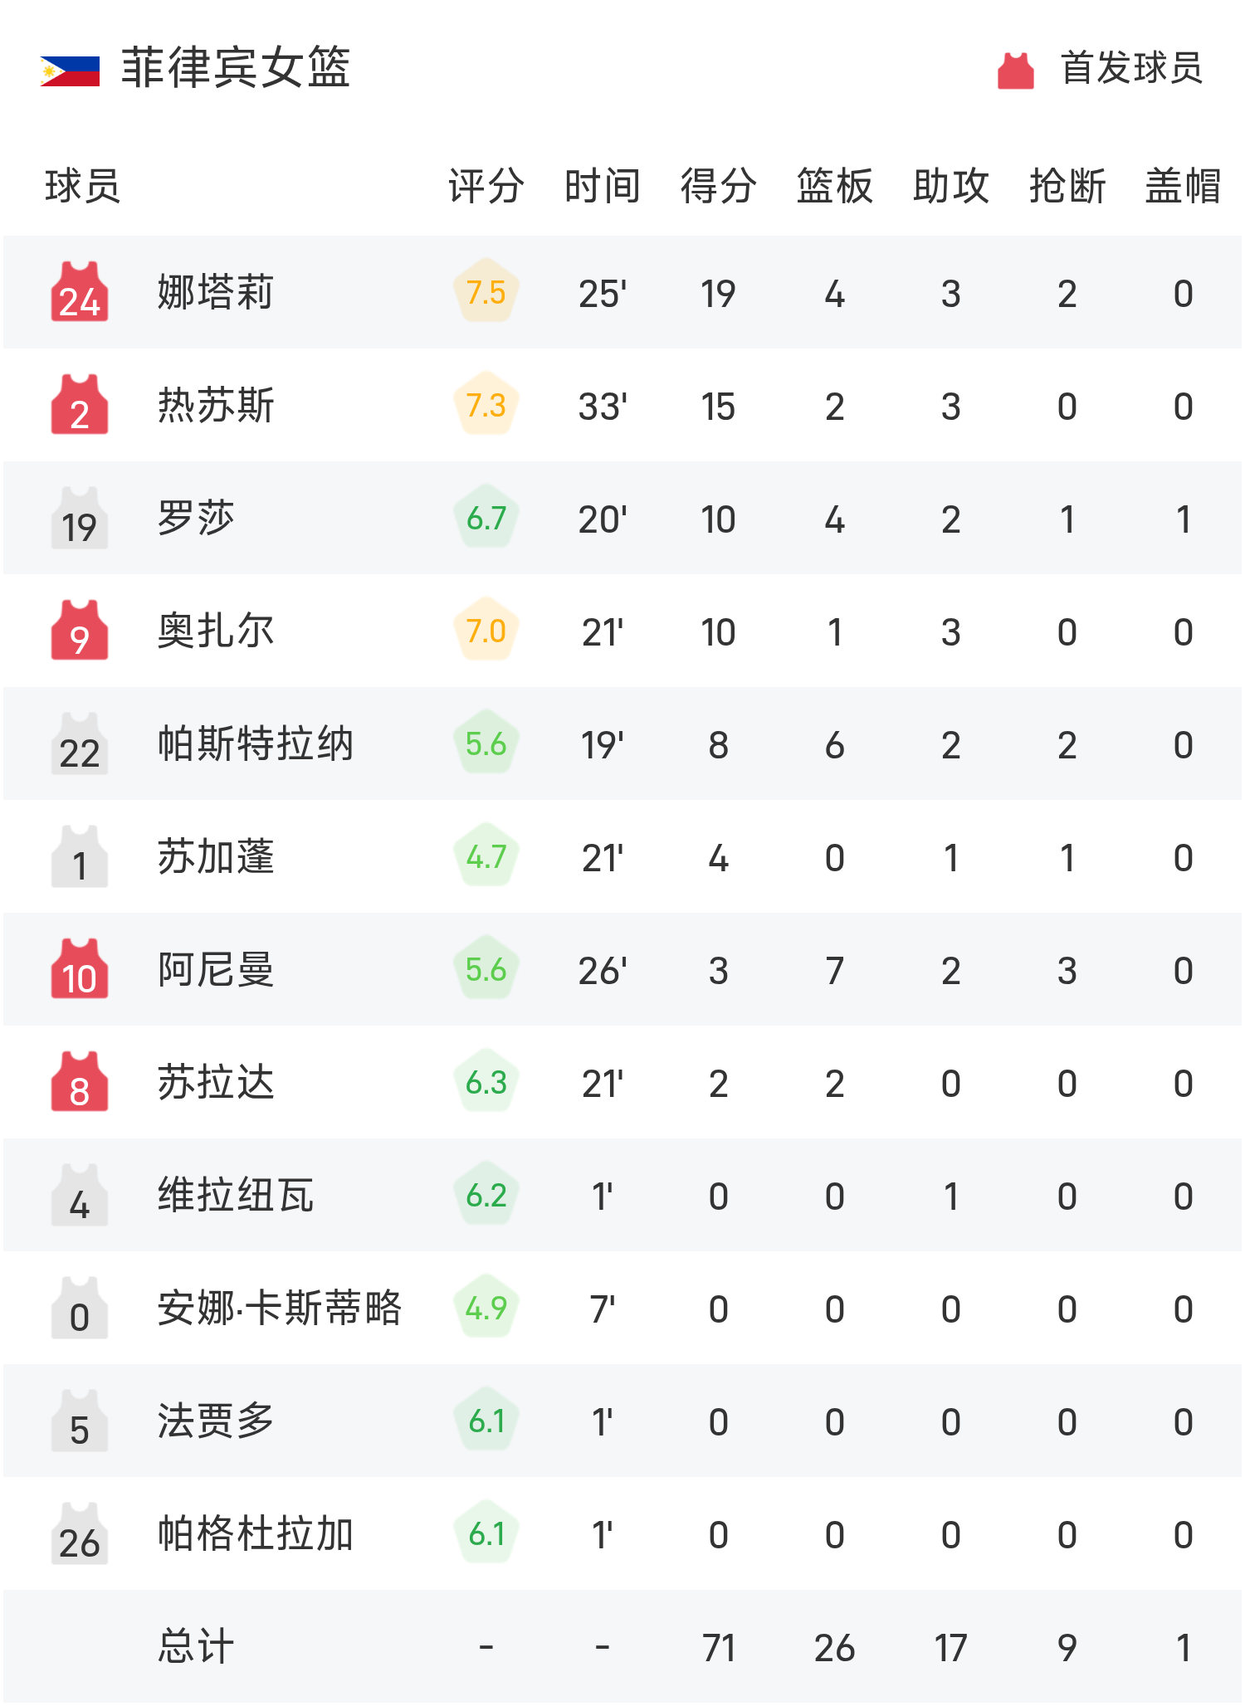Sort by the 得分 column header
Screen dimensions: 1245x1706
coord(719,186)
